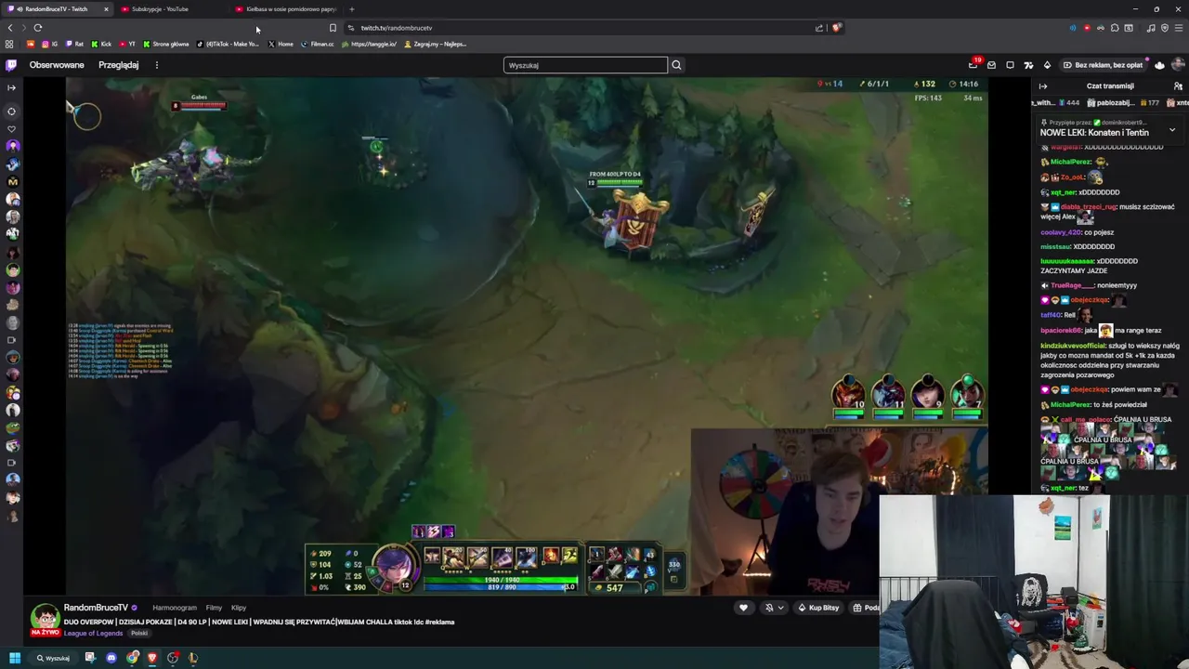The image size is (1189, 669).
Task: Open Strona główna bookmark
Action: click(166, 44)
